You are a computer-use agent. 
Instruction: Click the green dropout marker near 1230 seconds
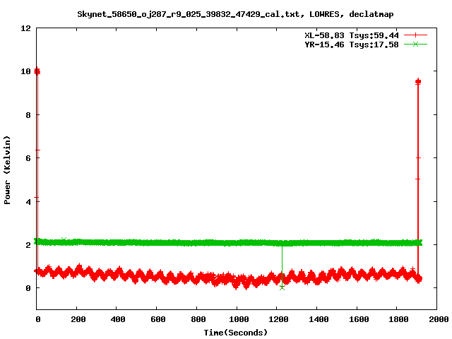pos(282,287)
